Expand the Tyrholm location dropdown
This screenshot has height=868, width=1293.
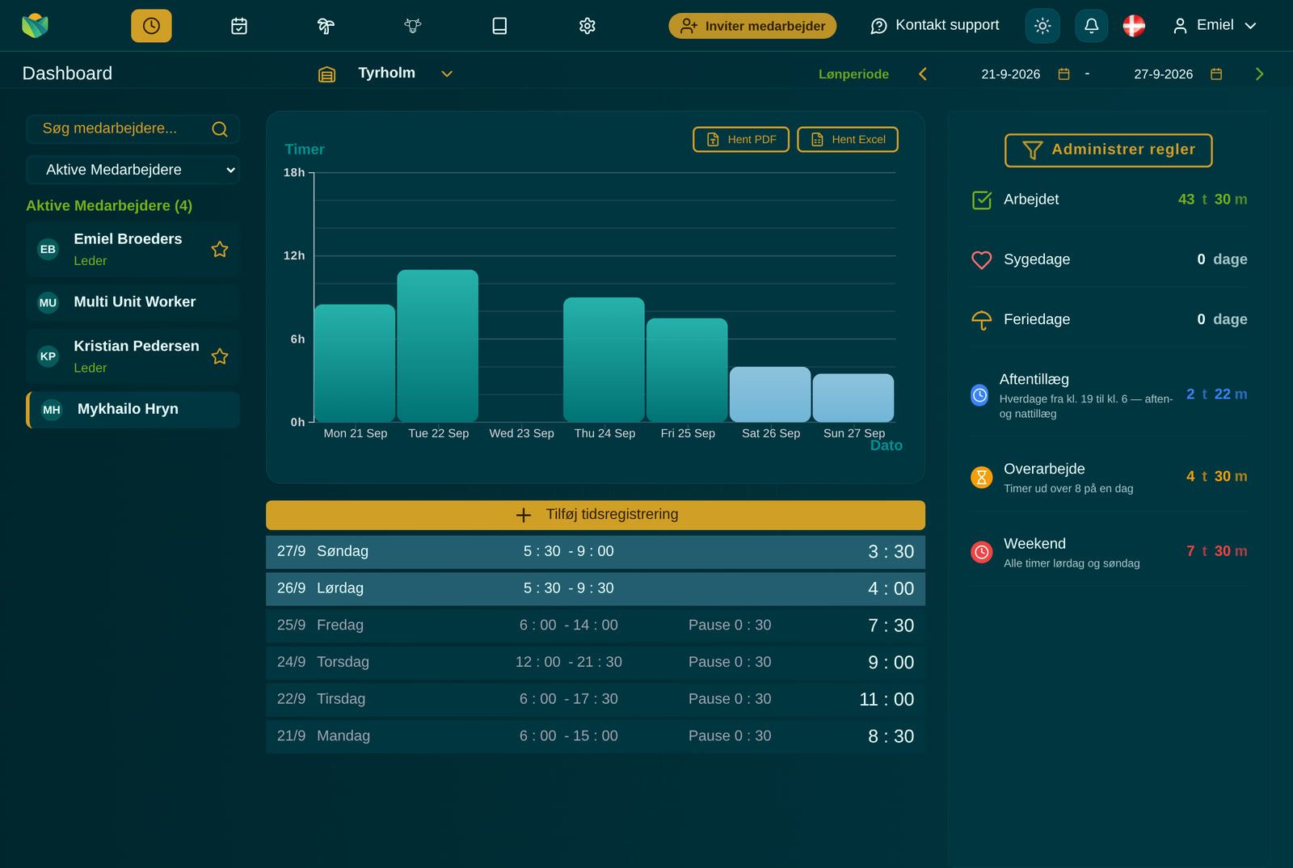(x=447, y=74)
